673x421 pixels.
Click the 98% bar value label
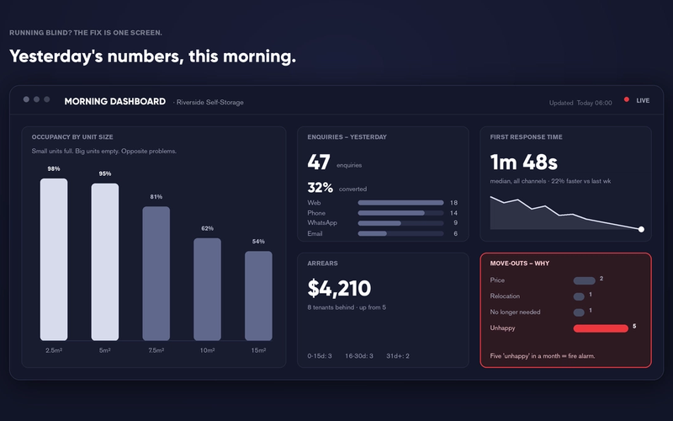[x=54, y=169]
